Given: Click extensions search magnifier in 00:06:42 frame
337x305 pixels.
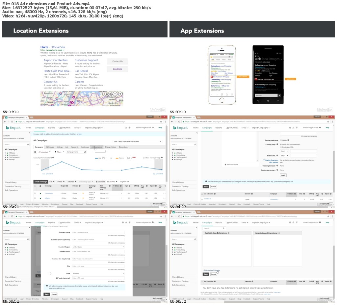Looking at the screenshot, I should [x=223, y=228].
